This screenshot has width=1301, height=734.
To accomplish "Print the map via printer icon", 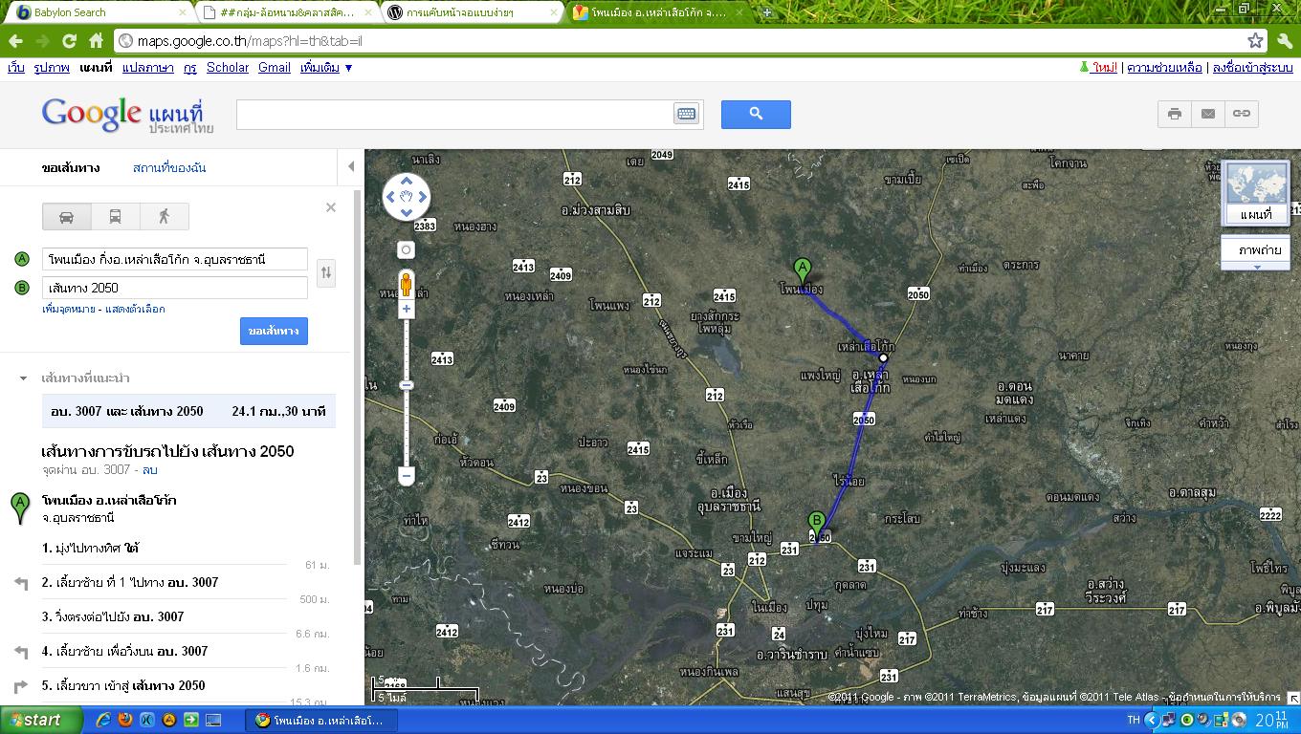I will coord(1175,114).
